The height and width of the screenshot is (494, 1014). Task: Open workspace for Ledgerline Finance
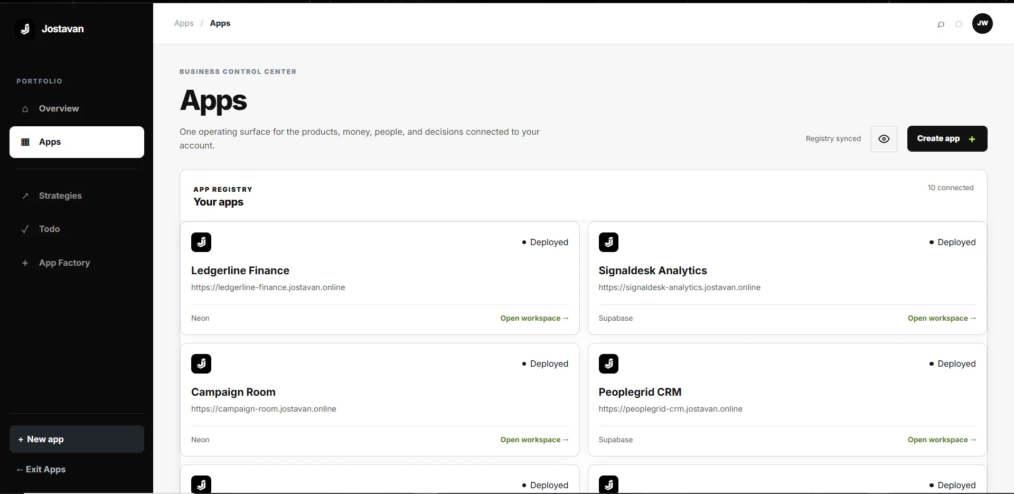pos(534,318)
